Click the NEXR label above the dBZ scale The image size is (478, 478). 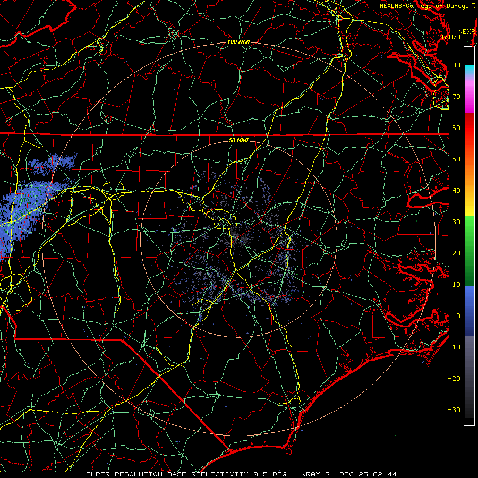point(467,32)
